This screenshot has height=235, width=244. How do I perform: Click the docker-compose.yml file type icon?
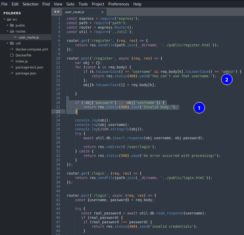12,49
